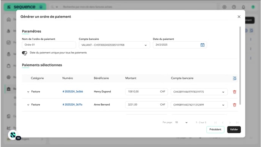Change rows per page dropdown

tap(181, 122)
